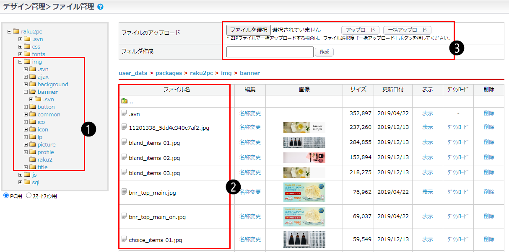Screen dimensions: 509x252
Task: Collapse the raku2pc root node
Action: coord(10,31)
